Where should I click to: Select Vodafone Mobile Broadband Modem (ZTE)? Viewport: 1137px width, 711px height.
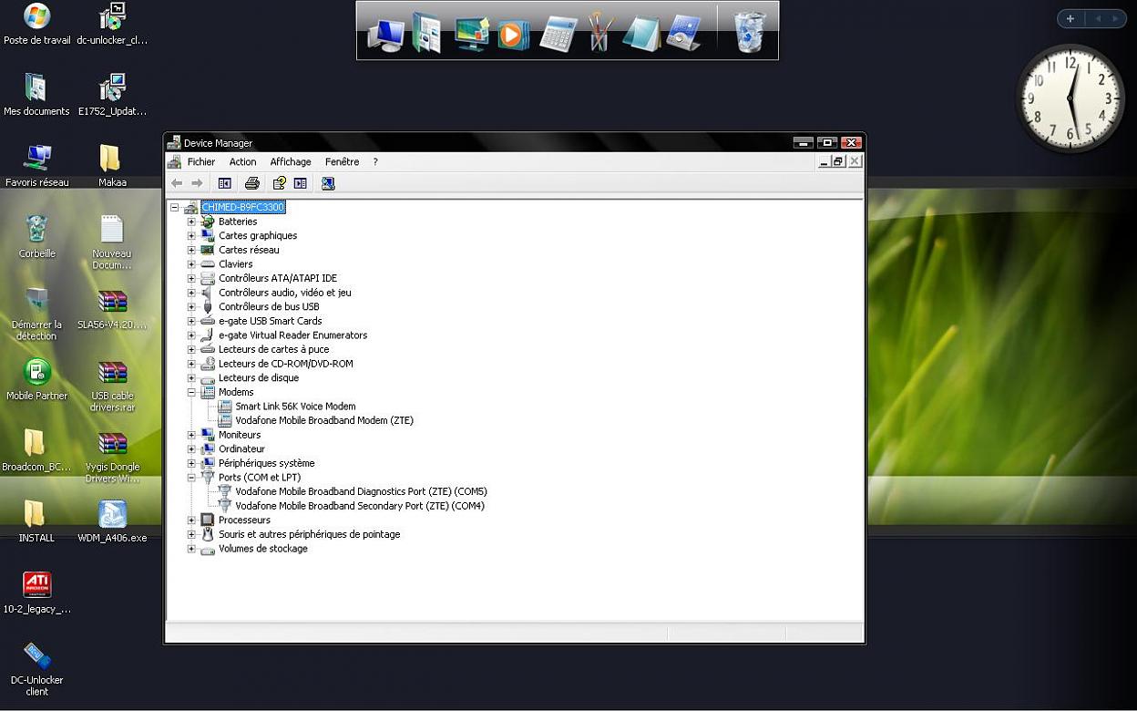[323, 421]
